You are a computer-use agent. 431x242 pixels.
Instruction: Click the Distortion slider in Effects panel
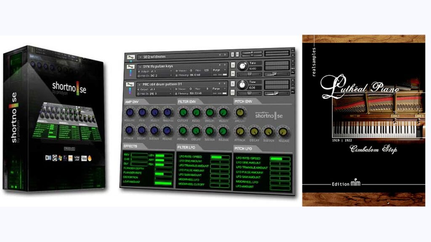pyautogui.click(x=164, y=178)
